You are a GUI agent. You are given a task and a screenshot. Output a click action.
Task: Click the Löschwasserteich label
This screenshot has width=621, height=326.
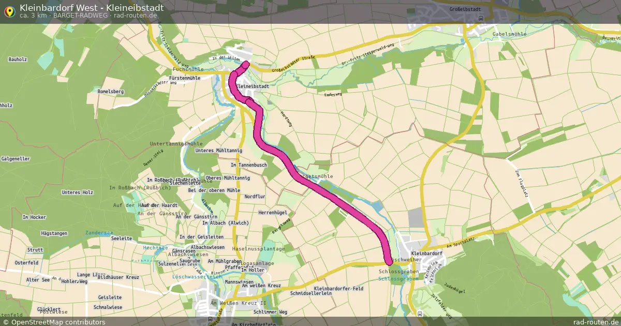[x=197, y=277]
